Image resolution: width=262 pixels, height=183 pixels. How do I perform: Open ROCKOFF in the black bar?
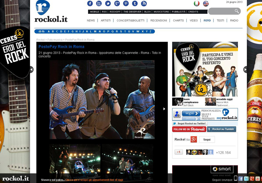(115, 12)
